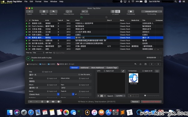Toggle Apply to All for Artwork
Viewport: 188px width, 117px height.
coord(143,71)
